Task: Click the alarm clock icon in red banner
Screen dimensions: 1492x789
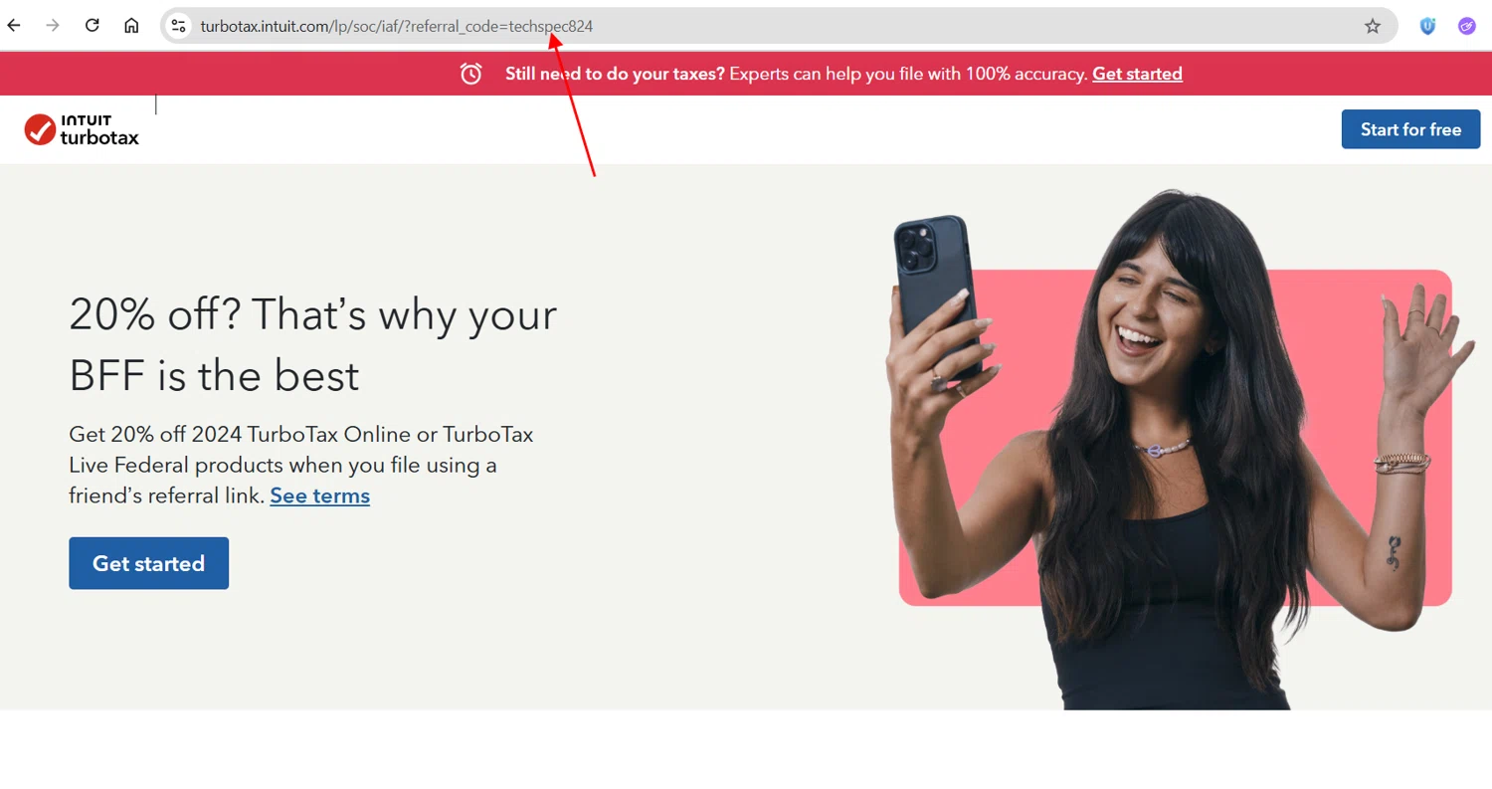Action: (x=470, y=74)
